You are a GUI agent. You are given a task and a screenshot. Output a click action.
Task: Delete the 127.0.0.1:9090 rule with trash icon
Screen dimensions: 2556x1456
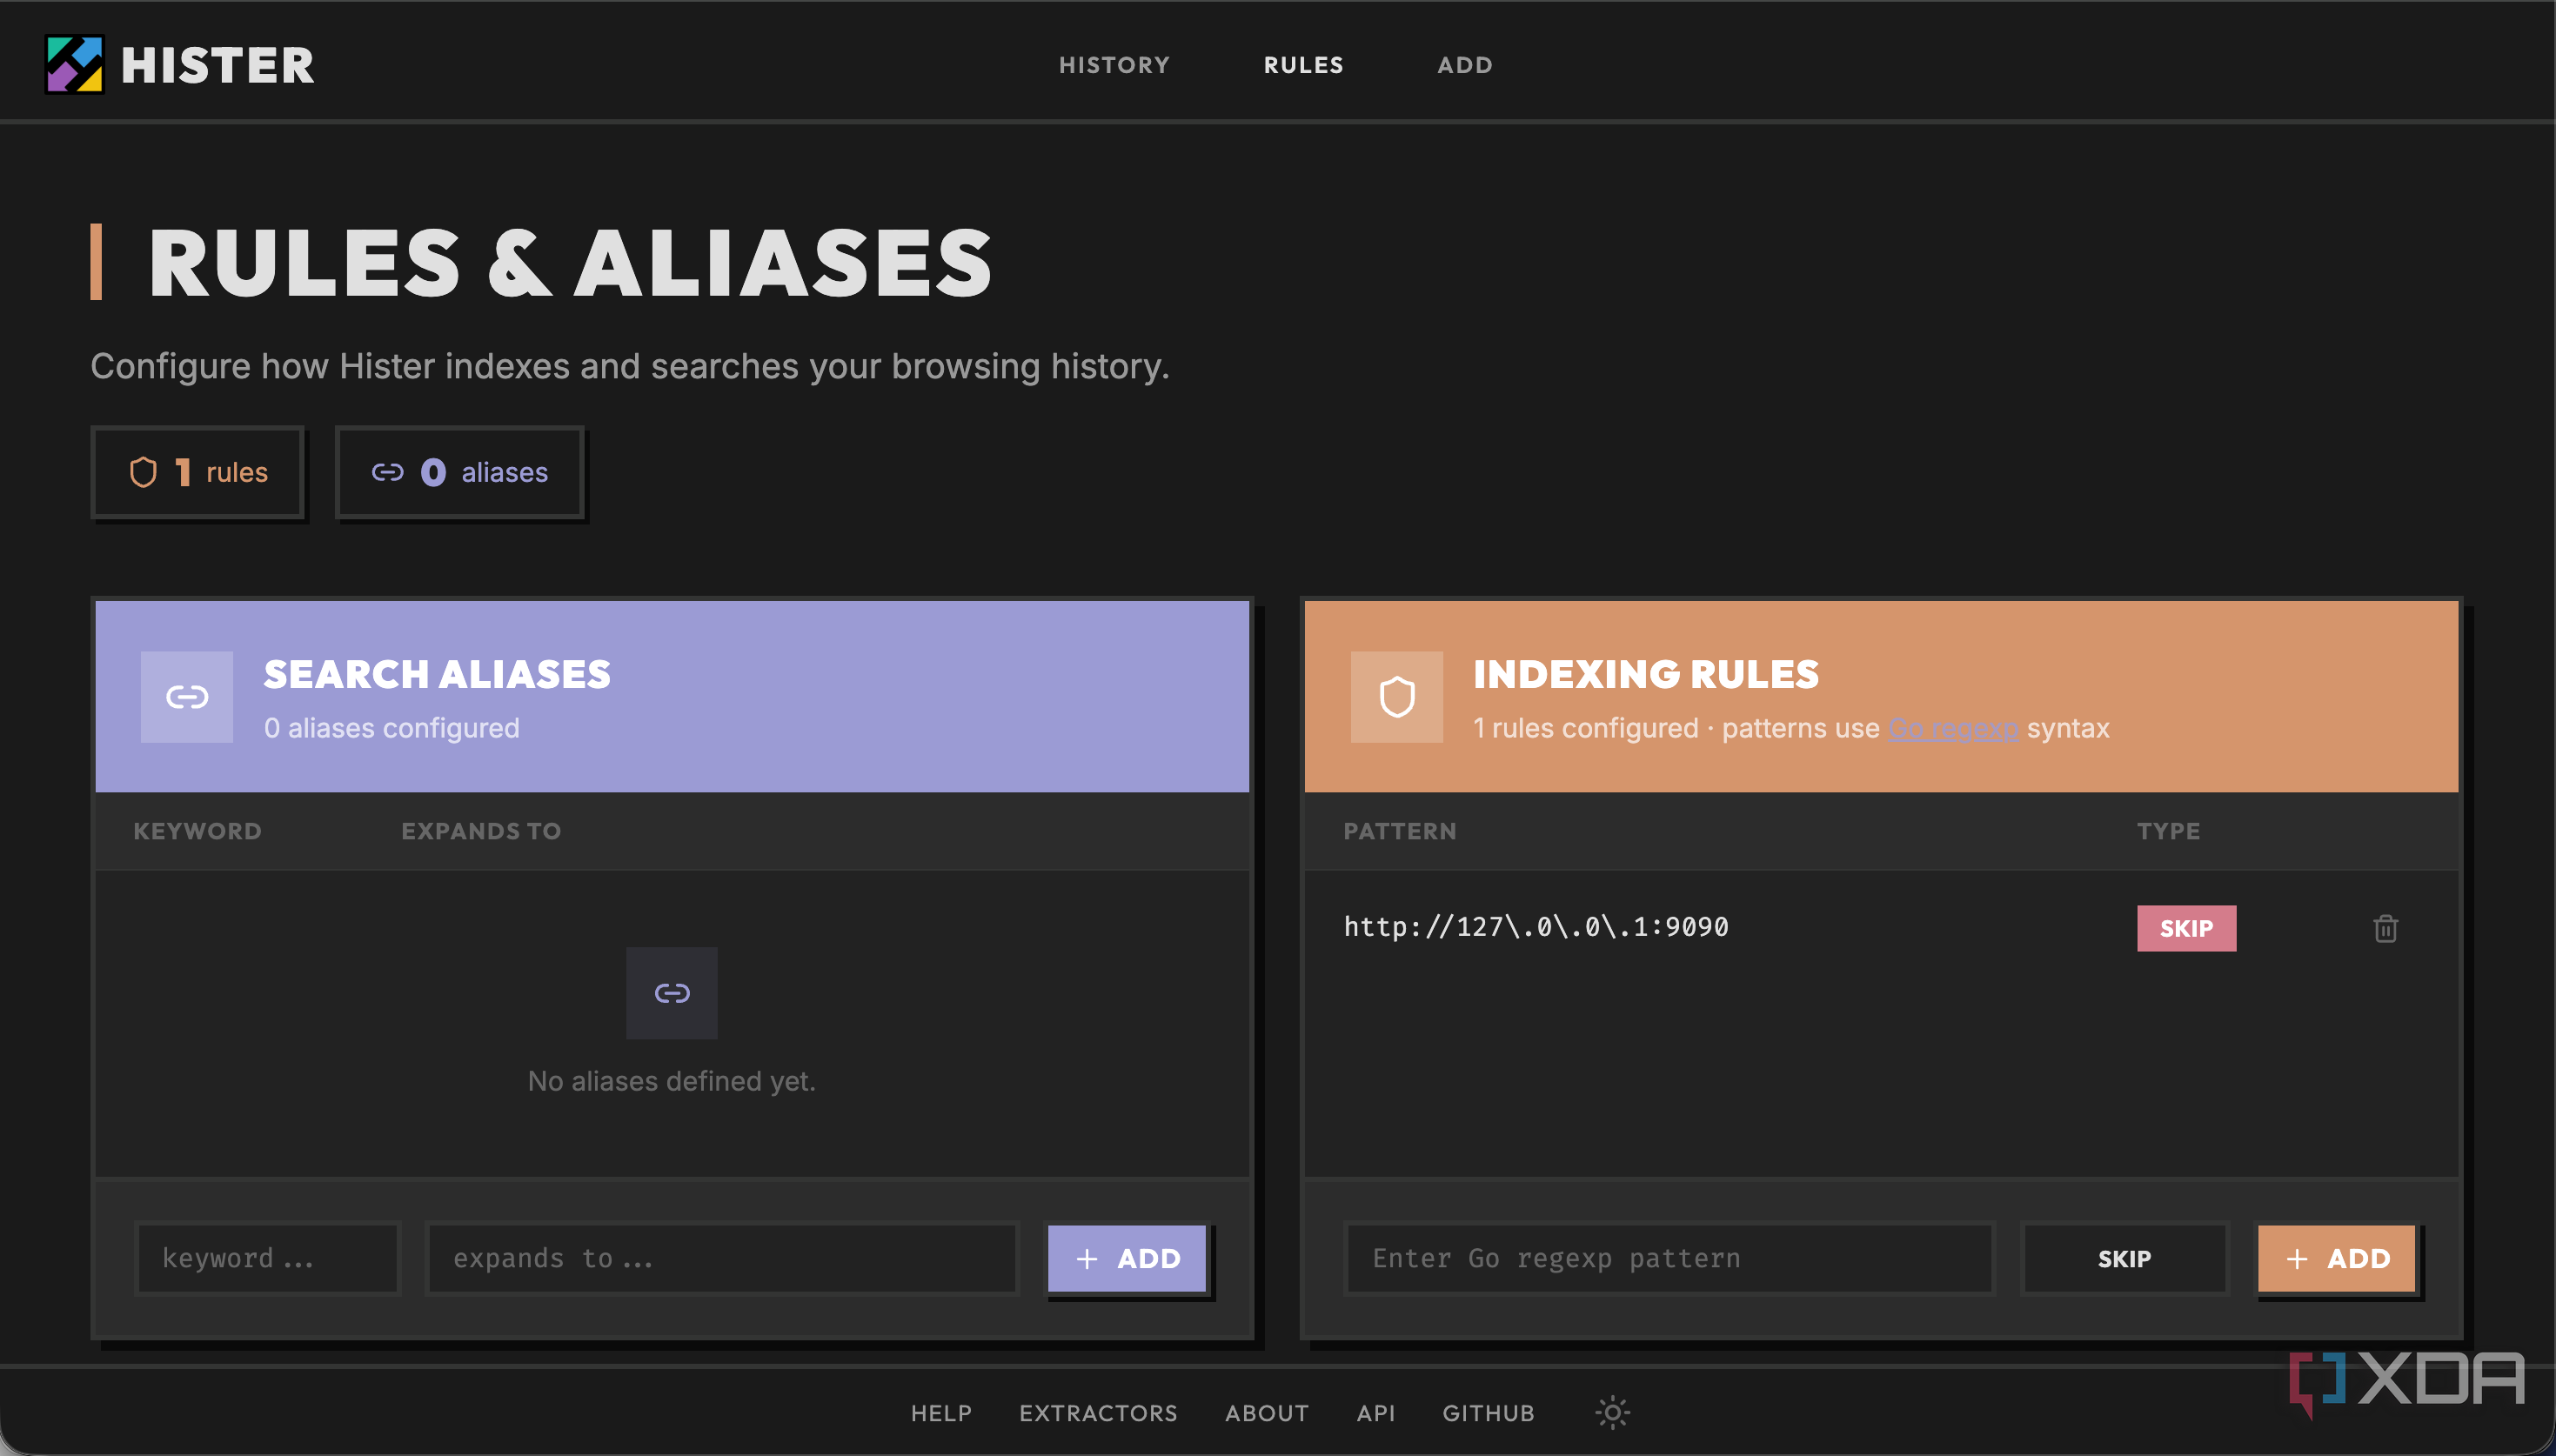point(2385,928)
